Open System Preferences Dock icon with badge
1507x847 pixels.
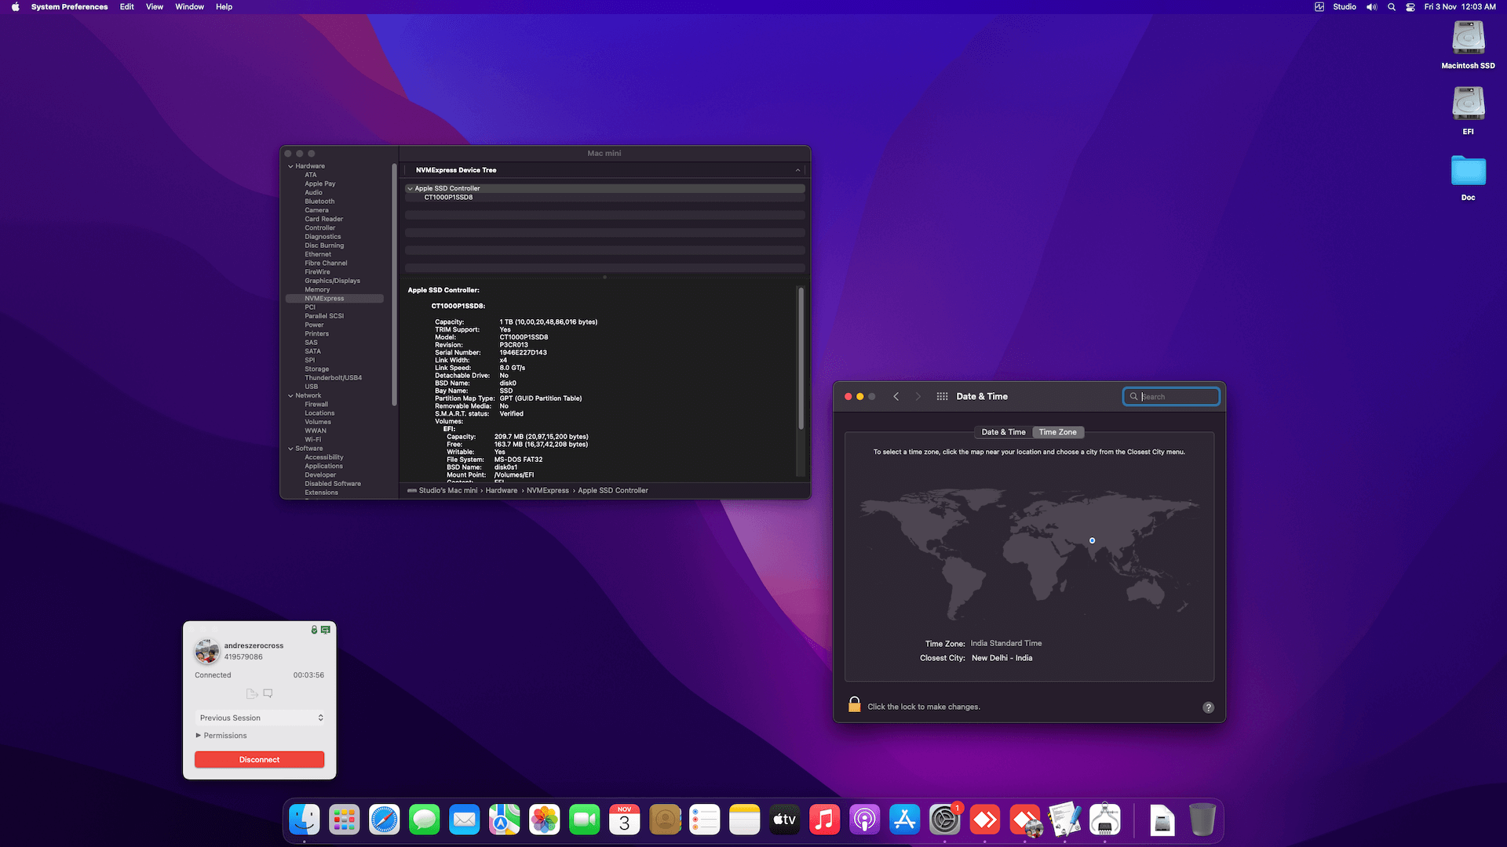[x=945, y=820]
